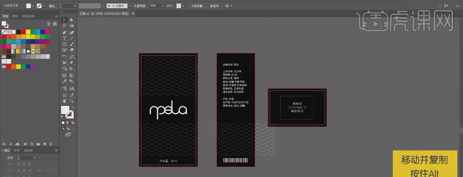Click the 首选项 button

pos(214,6)
